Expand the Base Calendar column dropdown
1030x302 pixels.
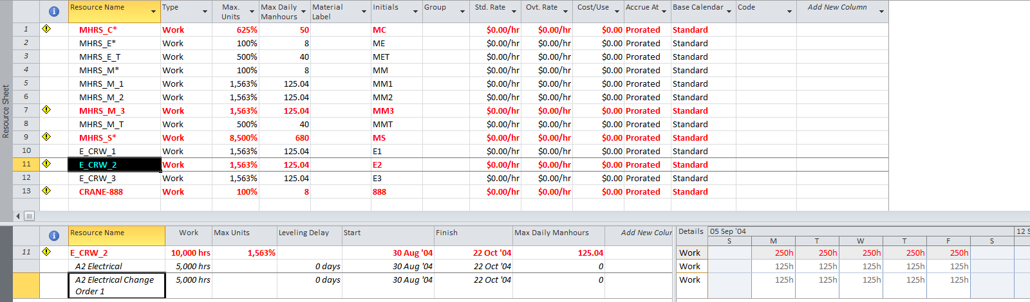729,12
